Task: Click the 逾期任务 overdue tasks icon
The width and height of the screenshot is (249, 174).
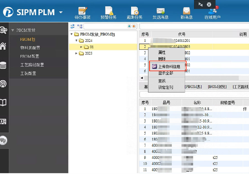Action: tap(134, 12)
